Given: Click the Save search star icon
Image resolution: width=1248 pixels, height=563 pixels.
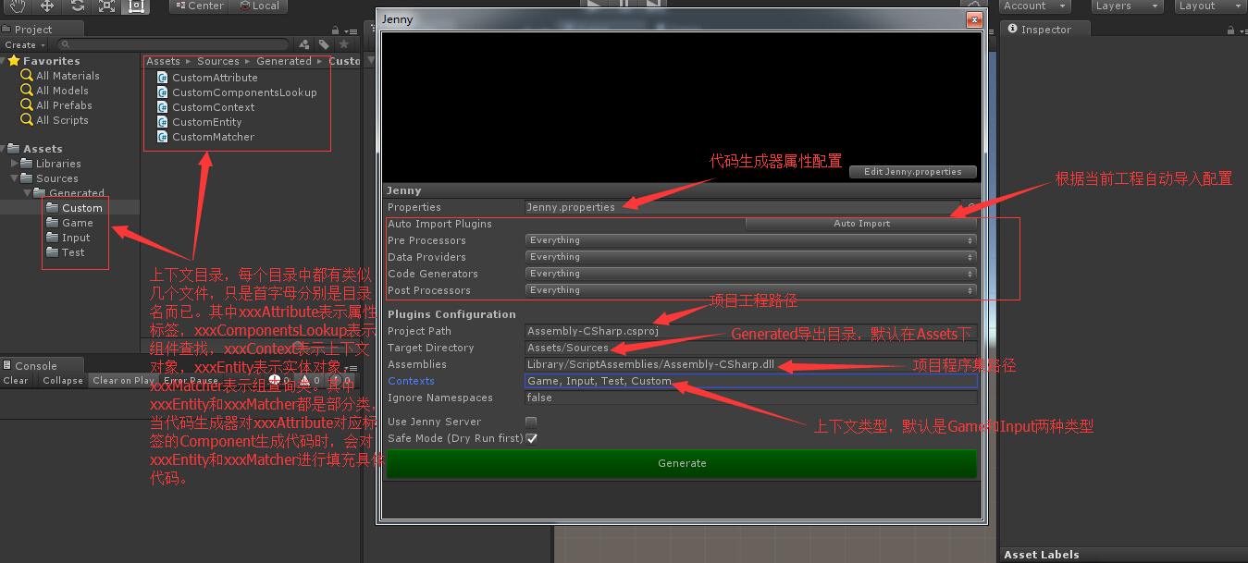Looking at the screenshot, I should [x=343, y=44].
